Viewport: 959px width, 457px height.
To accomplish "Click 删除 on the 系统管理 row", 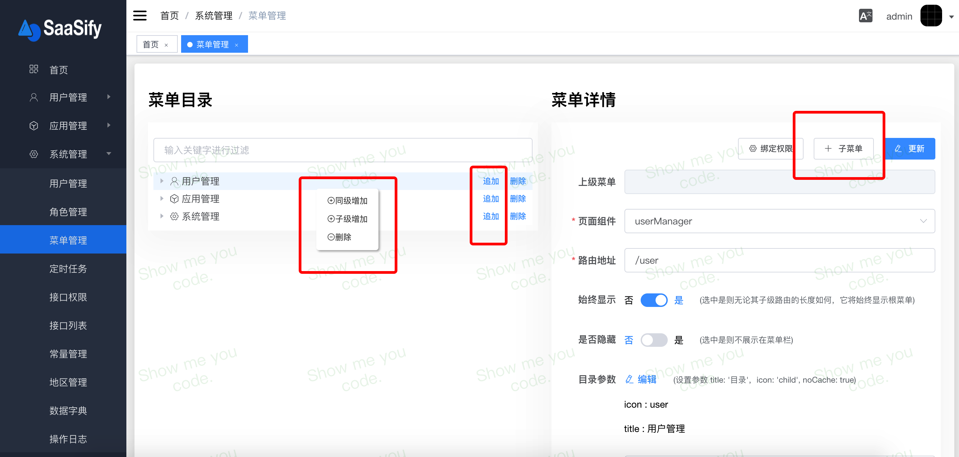I will (517, 216).
